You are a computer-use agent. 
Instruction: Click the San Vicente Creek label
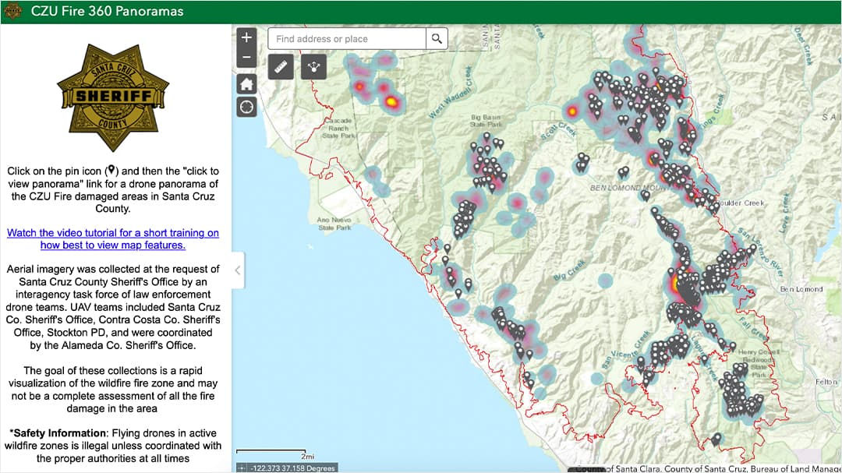click(x=626, y=349)
